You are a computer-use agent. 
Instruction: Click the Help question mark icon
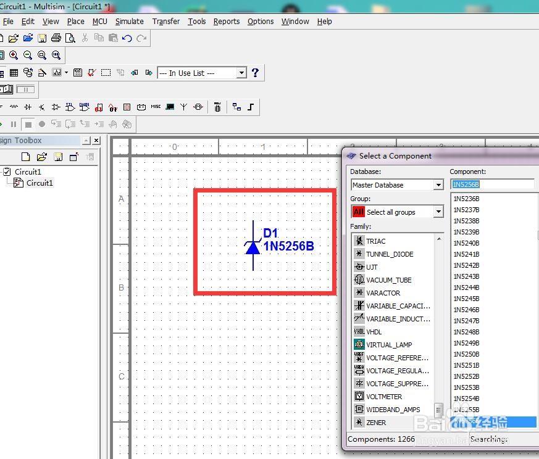255,73
